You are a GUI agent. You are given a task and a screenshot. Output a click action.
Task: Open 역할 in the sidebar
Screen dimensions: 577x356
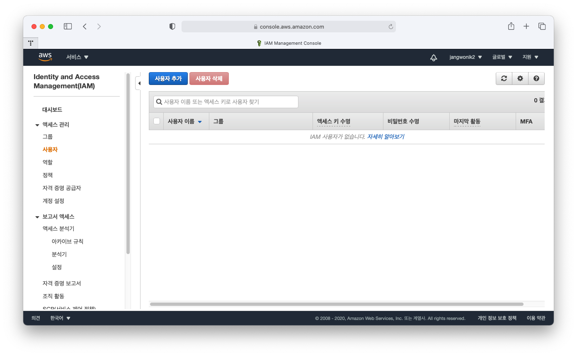pyautogui.click(x=48, y=162)
